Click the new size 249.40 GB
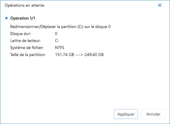This screenshot has height=124, width=170. pyautogui.click(x=94, y=55)
